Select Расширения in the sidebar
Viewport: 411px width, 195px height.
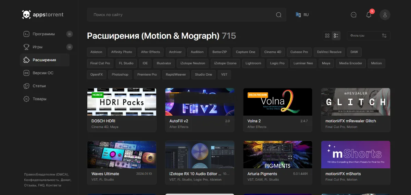pyautogui.click(x=45, y=60)
